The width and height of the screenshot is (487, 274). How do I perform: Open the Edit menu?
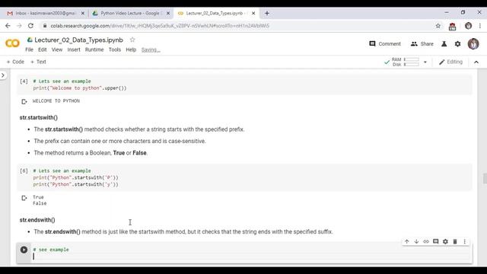tap(43, 49)
